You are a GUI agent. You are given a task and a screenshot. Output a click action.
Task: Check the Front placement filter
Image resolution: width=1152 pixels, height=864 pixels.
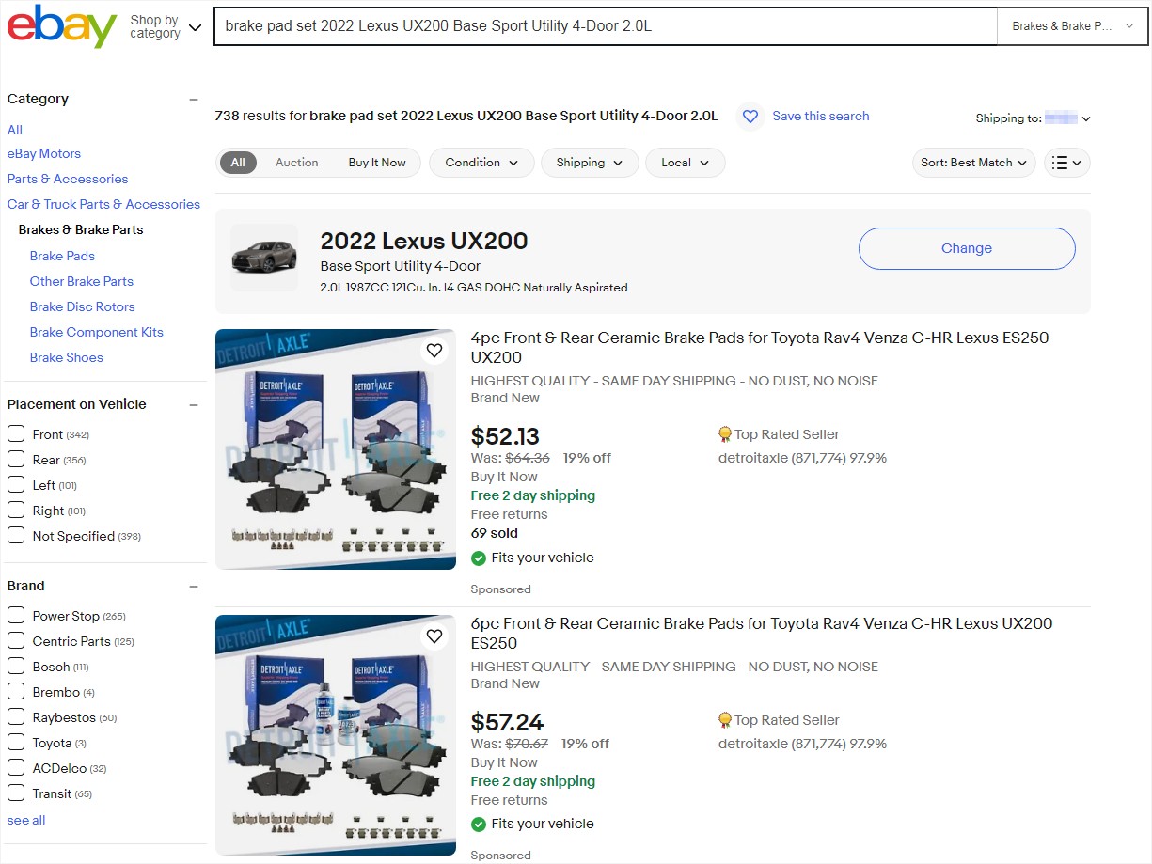pos(16,433)
